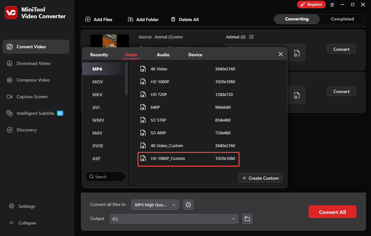Select the MOV format category
This screenshot has height=236, width=371.
[98, 82]
